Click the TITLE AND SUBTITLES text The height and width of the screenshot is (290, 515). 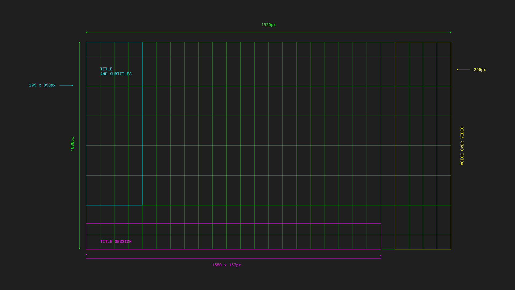pos(116,71)
